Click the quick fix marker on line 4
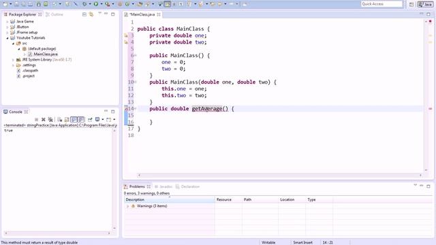436x245 pixels. [125, 42]
